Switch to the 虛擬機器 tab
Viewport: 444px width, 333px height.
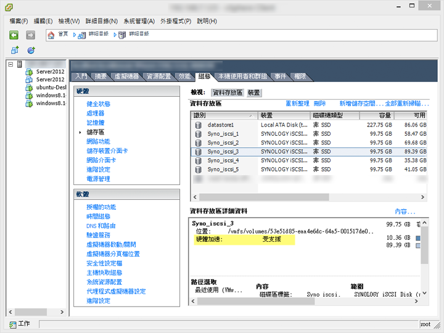[x=126, y=76]
